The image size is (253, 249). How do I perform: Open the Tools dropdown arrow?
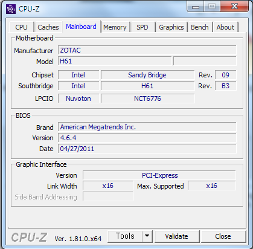(x=147, y=236)
